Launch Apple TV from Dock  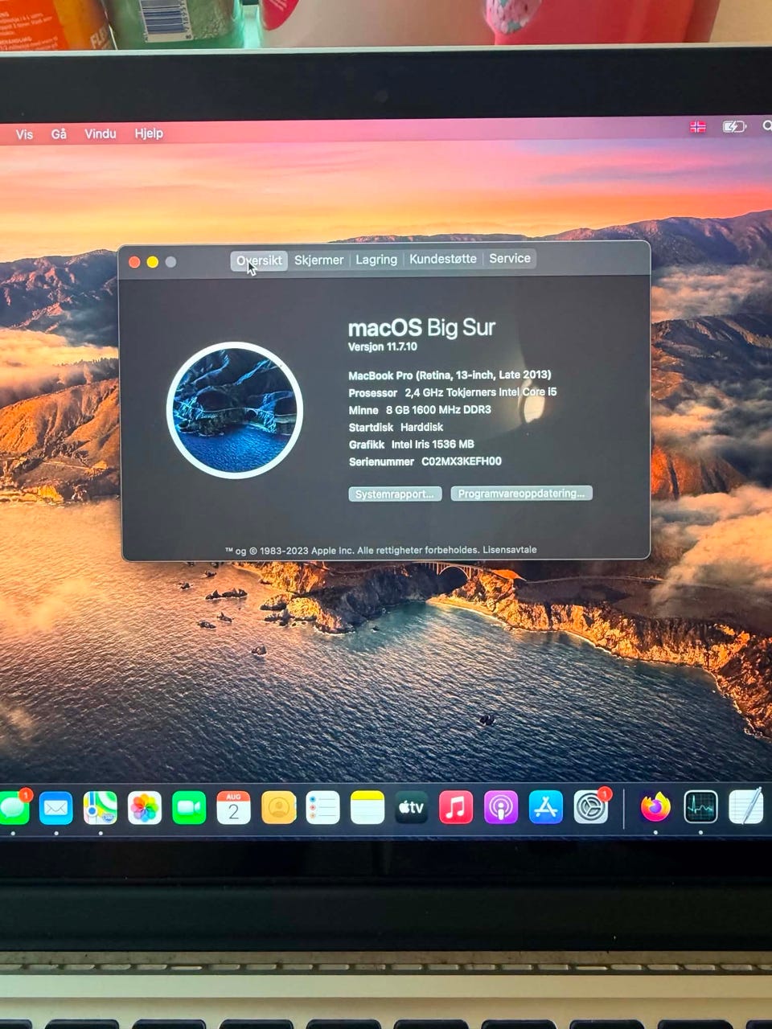[x=412, y=808]
